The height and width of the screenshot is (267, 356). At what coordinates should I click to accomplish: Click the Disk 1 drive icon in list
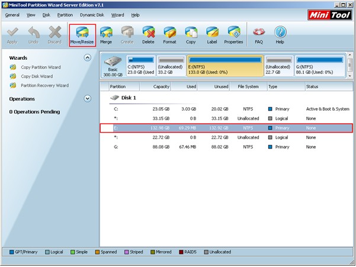(x=115, y=98)
